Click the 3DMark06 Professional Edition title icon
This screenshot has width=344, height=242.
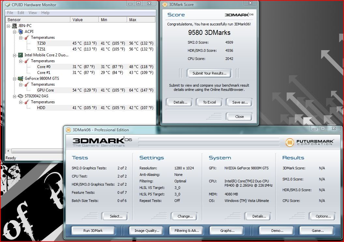68,130
